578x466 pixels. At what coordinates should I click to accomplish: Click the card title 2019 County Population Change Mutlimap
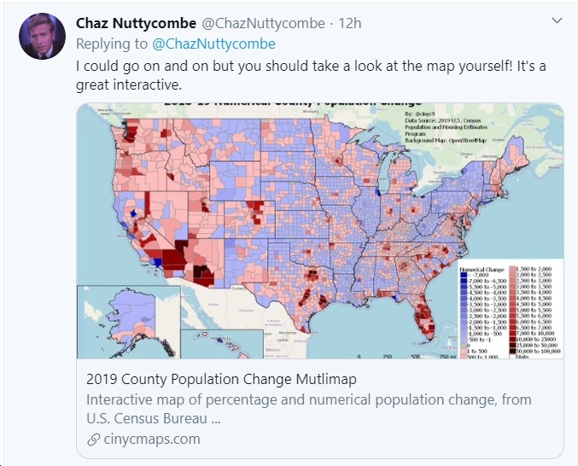click(x=221, y=379)
